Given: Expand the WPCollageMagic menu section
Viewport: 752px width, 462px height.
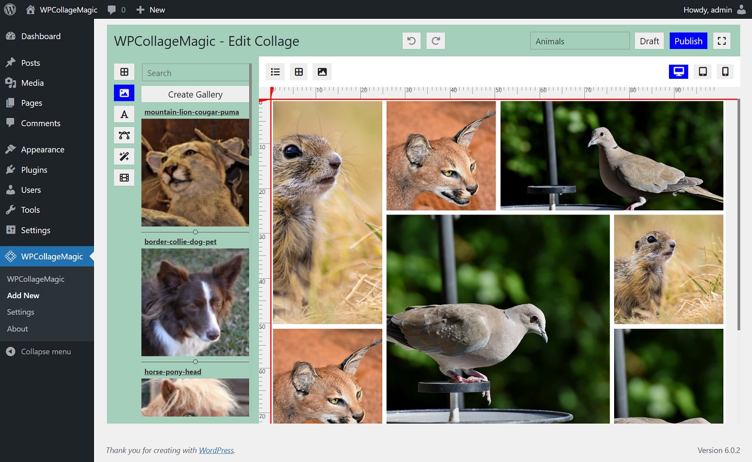Looking at the screenshot, I should coord(47,256).
